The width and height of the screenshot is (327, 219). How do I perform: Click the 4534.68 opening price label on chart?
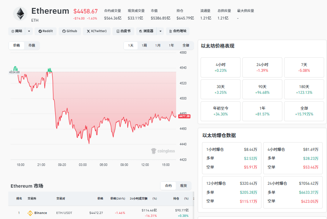[14, 72]
